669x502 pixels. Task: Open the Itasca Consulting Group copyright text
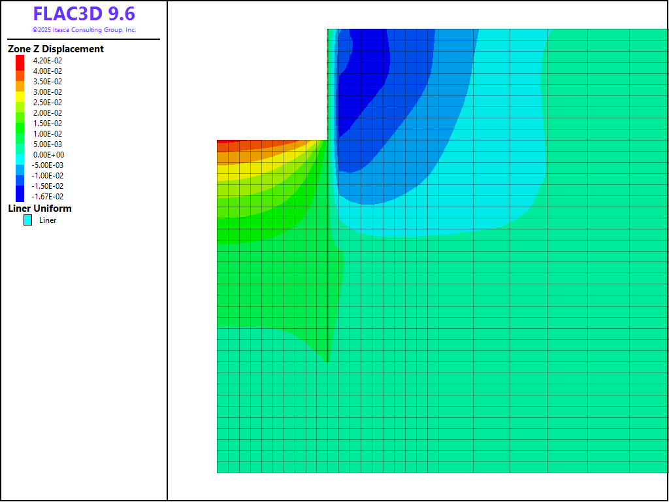[84, 30]
